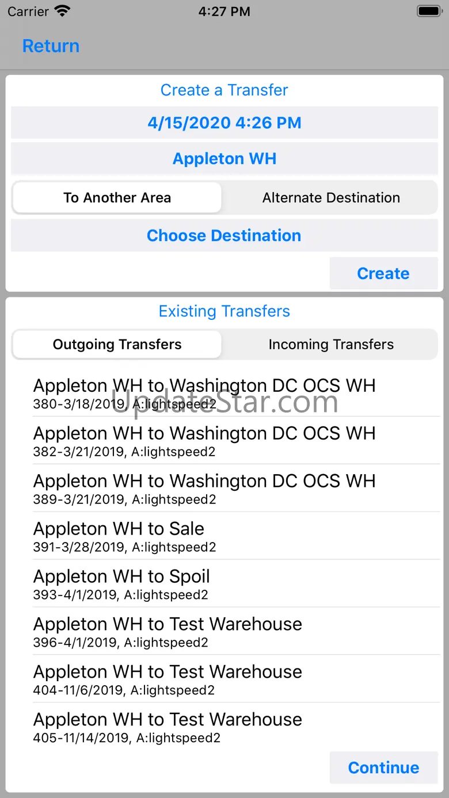The height and width of the screenshot is (798, 449).
Task: Switch to Incoming Transfers tab
Action: point(331,345)
